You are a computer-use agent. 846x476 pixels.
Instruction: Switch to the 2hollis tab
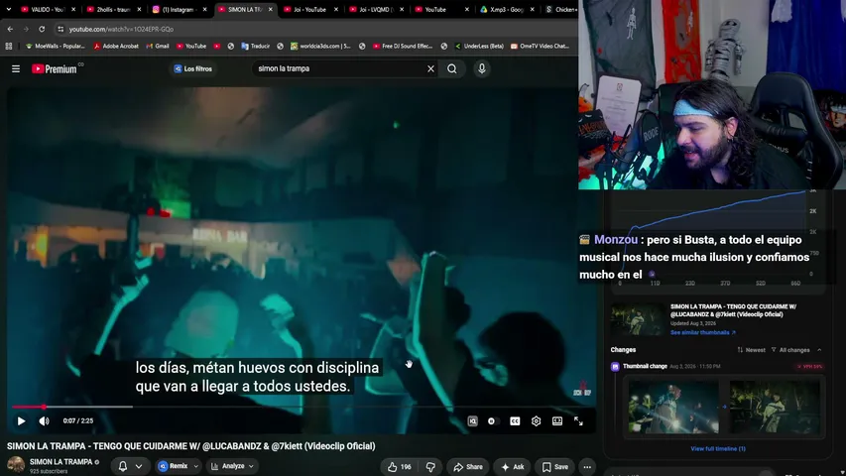tap(113, 10)
